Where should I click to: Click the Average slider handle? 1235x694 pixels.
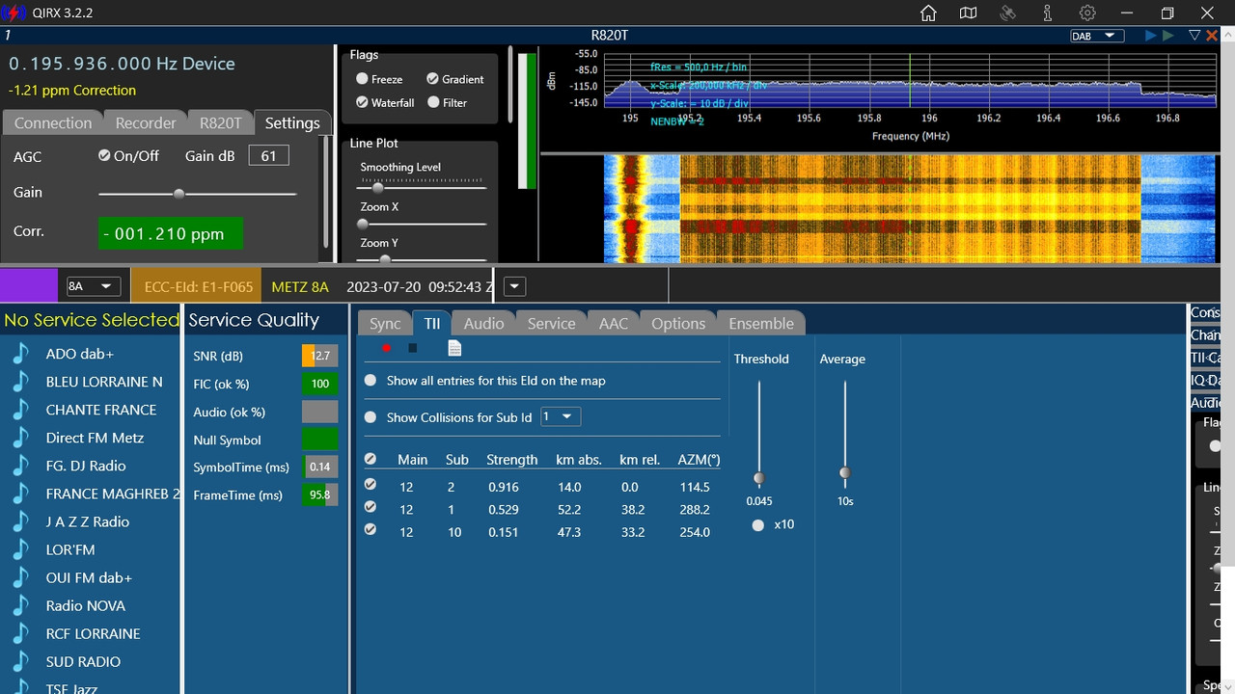click(x=845, y=472)
